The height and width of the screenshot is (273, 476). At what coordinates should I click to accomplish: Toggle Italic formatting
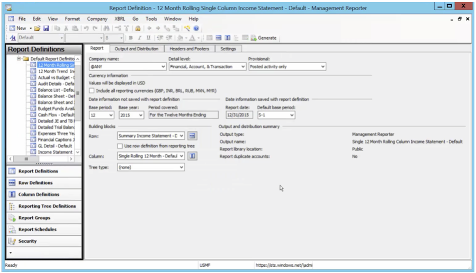pos(140,38)
